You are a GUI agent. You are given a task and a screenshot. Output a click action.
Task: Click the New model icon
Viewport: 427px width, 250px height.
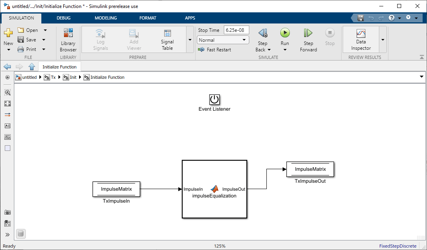pos(8,33)
